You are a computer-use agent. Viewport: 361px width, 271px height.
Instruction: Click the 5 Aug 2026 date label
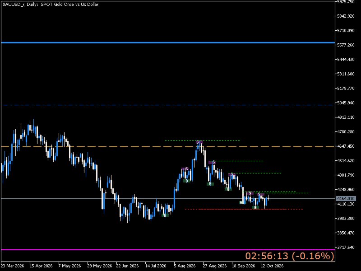tap(185, 266)
